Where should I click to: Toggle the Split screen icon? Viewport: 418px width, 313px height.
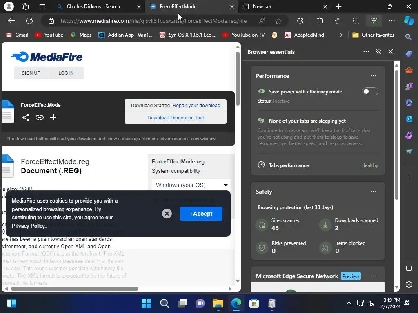[320, 21]
